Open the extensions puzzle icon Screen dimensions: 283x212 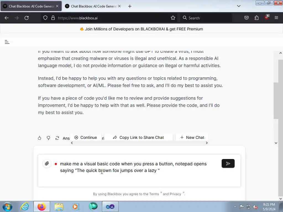256,18
